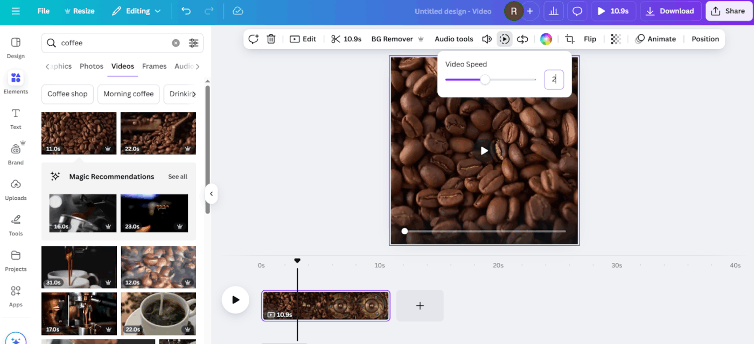This screenshot has width=754, height=344.
Task: Open See all Magic Recommendations
Action: (178, 176)
